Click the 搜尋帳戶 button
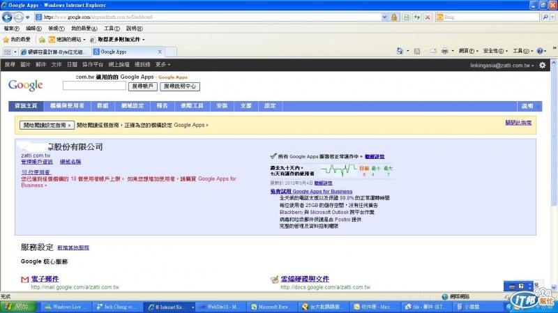Viewport: 558px width, 313px height. 143,86
